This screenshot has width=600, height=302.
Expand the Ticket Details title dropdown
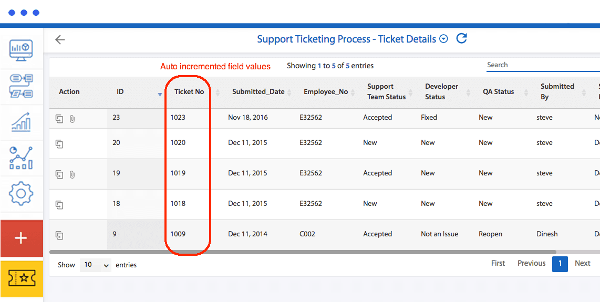(443, 39)
